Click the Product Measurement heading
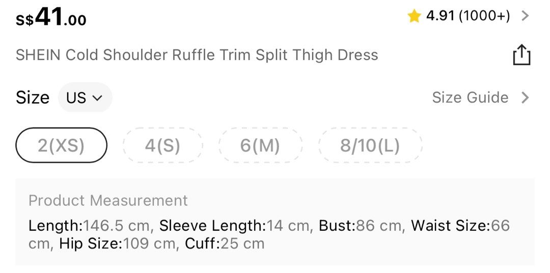Image resolution: width=550 pixels, height=273 pixels. pyautogui.click(x=108, y=200)
